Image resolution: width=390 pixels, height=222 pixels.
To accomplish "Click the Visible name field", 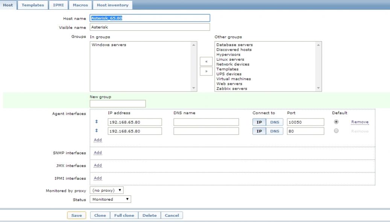I will (150, 27).
